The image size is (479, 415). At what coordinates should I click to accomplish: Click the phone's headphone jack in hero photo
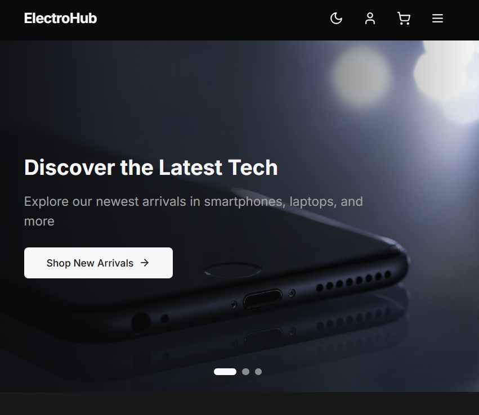141,322
